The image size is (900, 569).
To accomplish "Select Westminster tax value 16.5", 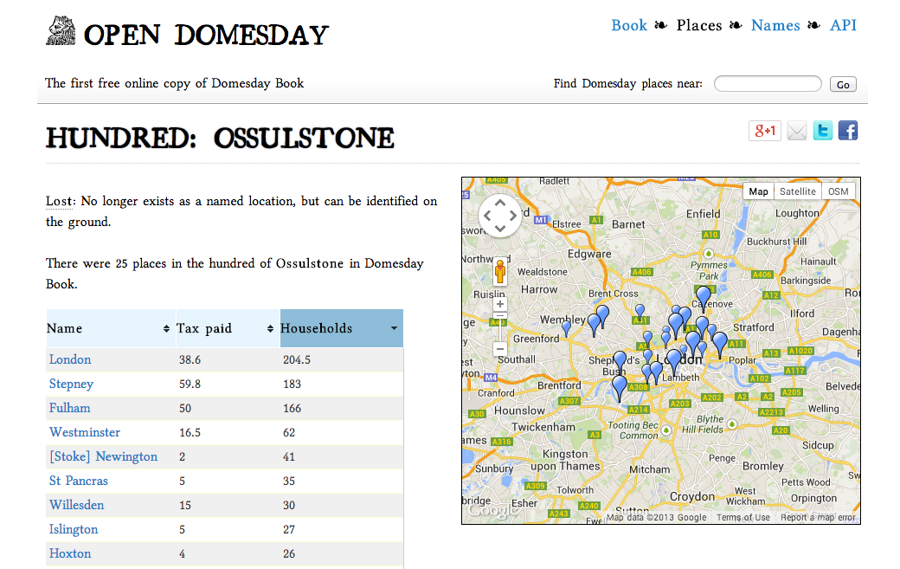I will click(190, 432).
